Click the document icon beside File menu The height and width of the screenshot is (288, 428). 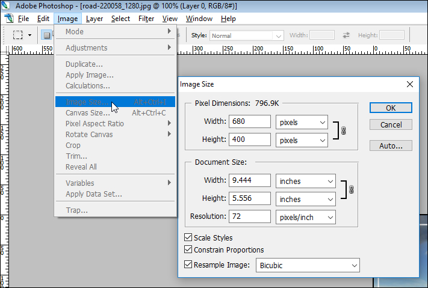(x=9, y=19)
